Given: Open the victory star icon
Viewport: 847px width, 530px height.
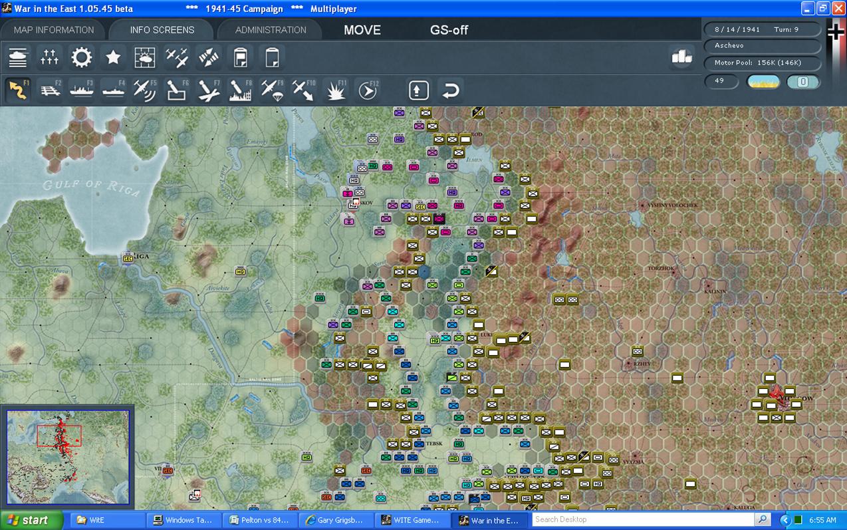Looking at the screenshot, I should (114, 58).
